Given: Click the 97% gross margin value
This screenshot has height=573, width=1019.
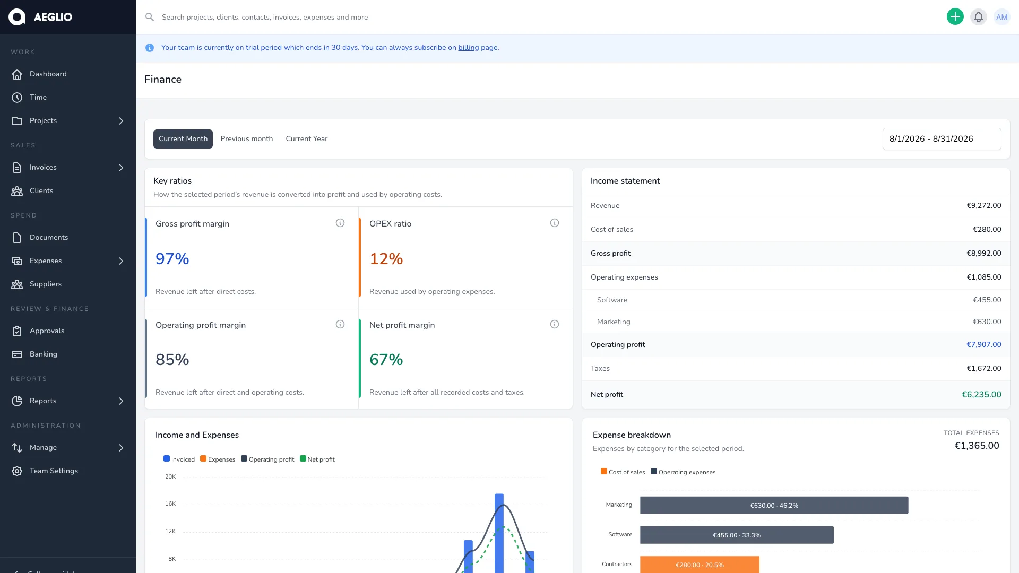Looking at the screenshot, I should click(172, 259).
